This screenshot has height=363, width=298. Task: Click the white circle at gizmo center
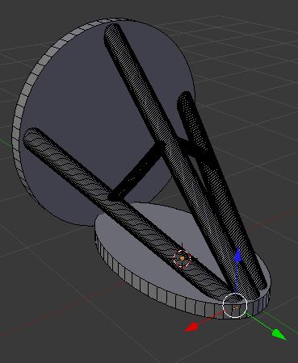(x=235, y=306)
